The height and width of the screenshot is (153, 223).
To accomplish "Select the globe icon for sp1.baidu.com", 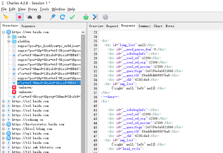I will pos(9,133).
